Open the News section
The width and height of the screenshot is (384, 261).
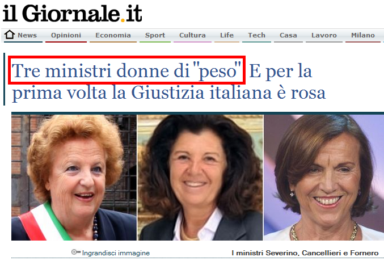pyautogui.click(x=27, y=35)
